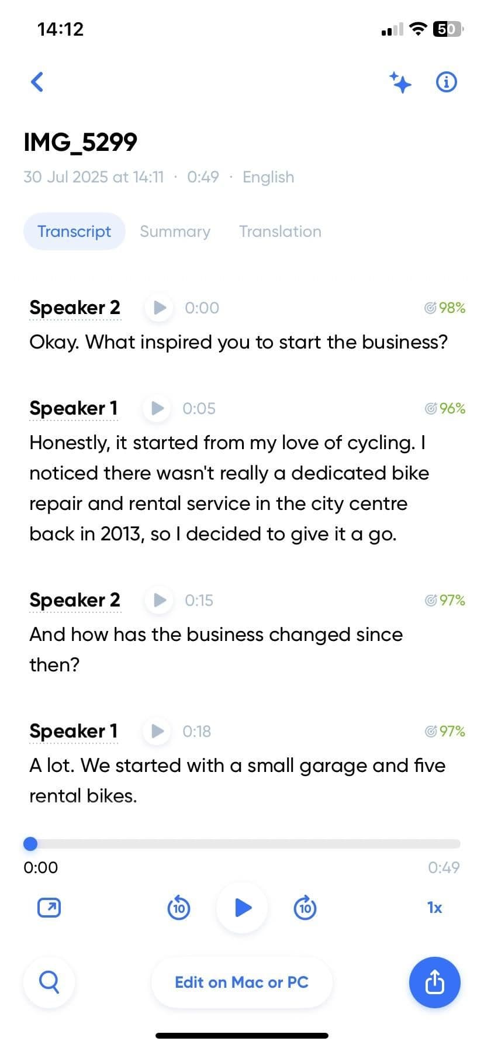Image resolution: width=484 pixels, height=1048 pixels.
Task: Play Speaker 2 segment at 0:00
Action: [x=159, y=308]
